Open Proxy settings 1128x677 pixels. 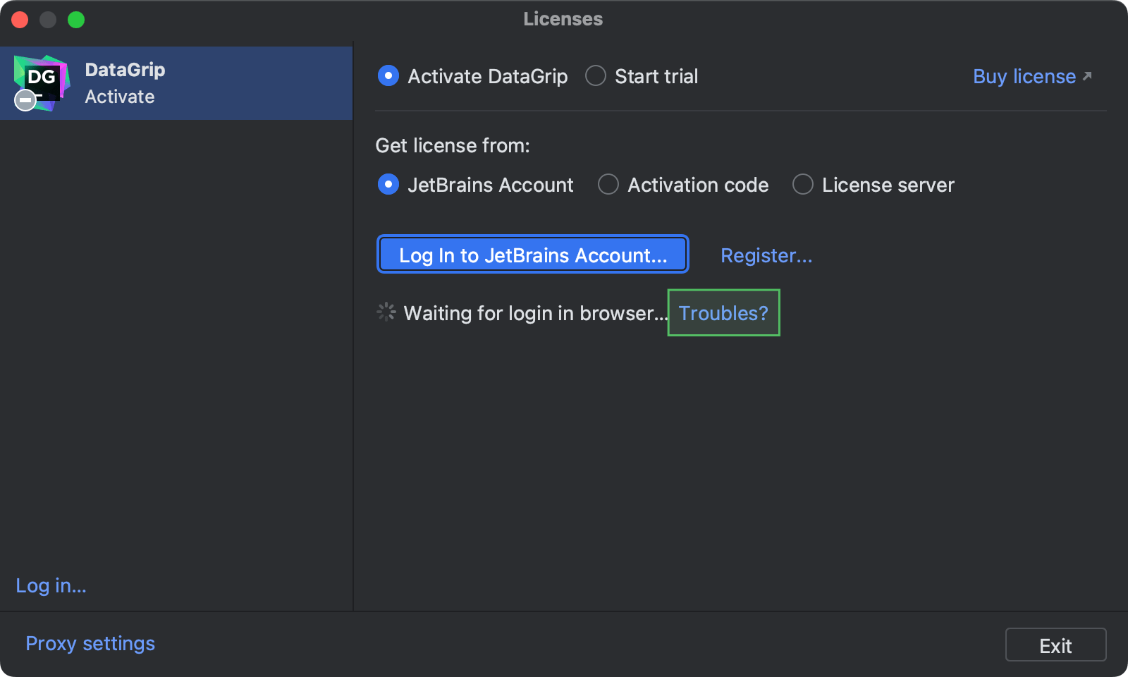(x=90, y=643)
